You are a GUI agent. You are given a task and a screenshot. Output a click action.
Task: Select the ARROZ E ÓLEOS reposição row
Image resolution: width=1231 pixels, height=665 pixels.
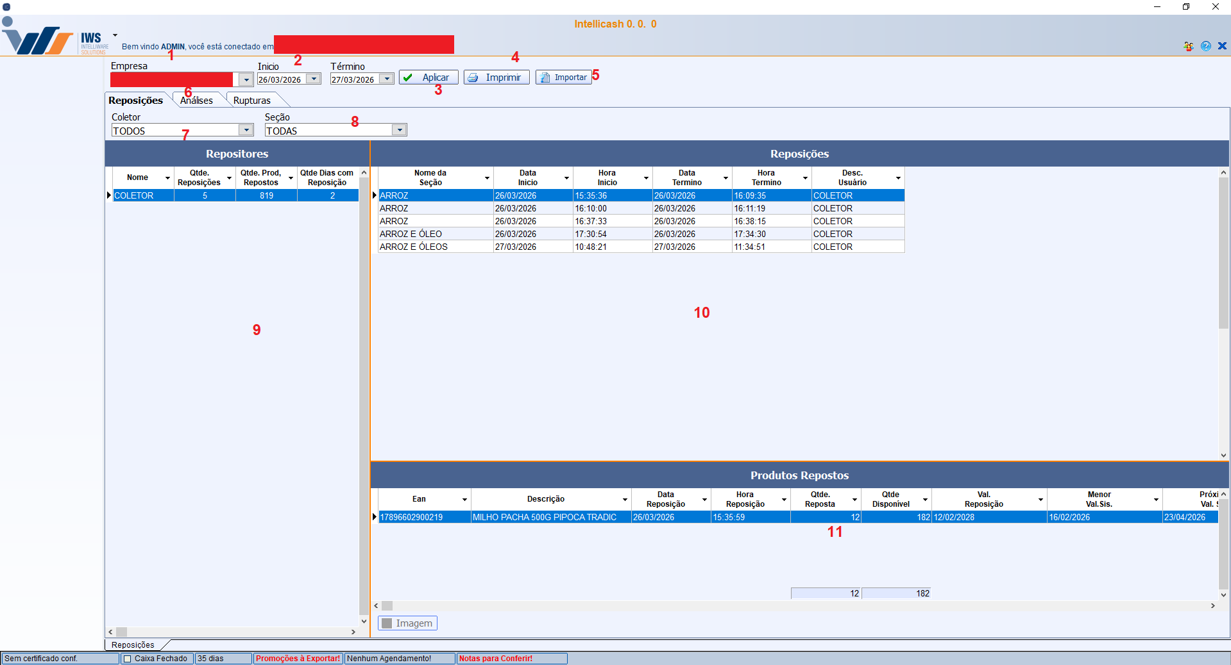[x=414, y=247]
